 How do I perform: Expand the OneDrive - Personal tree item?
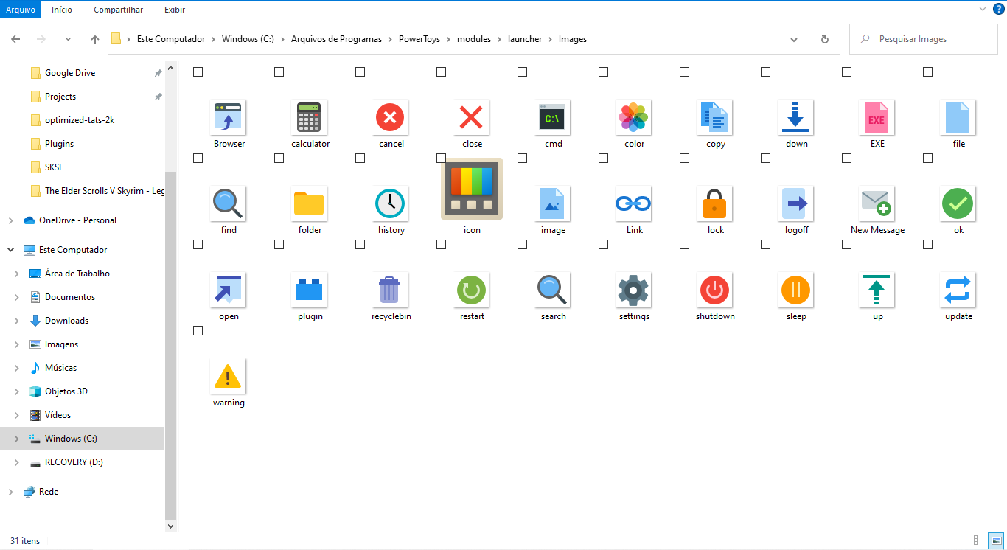(10, 220)
